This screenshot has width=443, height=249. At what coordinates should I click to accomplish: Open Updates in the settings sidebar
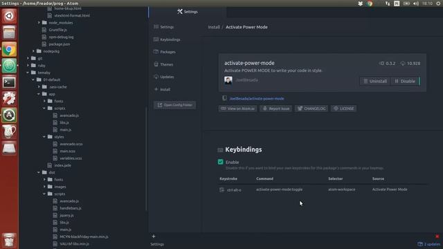(164, 77)
